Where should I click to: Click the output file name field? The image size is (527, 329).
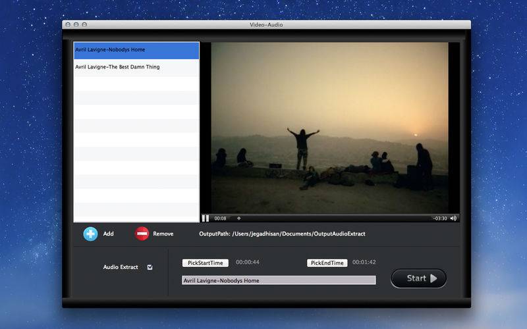(279, 280)
